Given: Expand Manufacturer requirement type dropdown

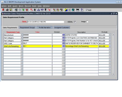Looking at the screenshot, I should [x=22, y=35].
